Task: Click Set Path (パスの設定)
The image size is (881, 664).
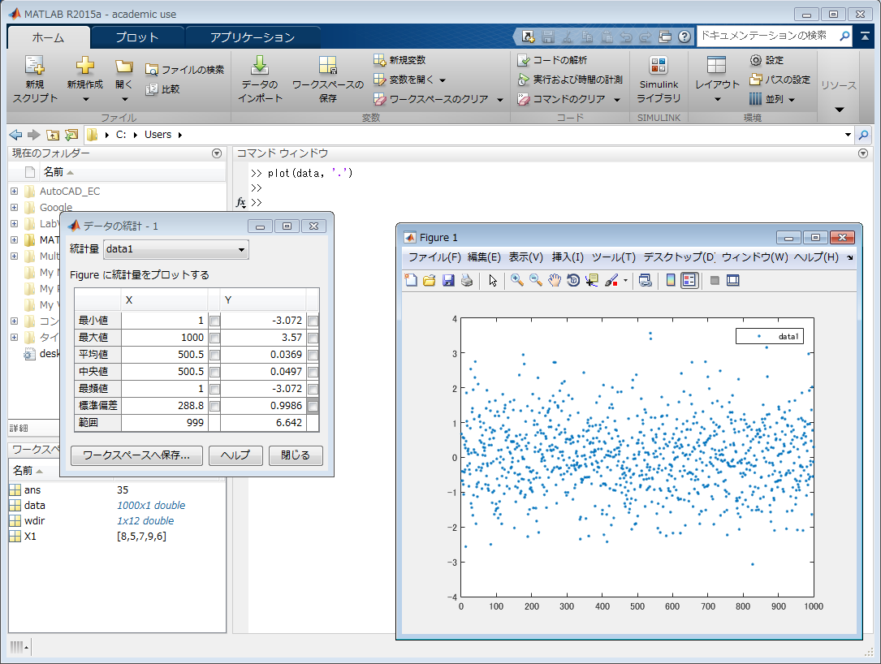Action: 780,80
